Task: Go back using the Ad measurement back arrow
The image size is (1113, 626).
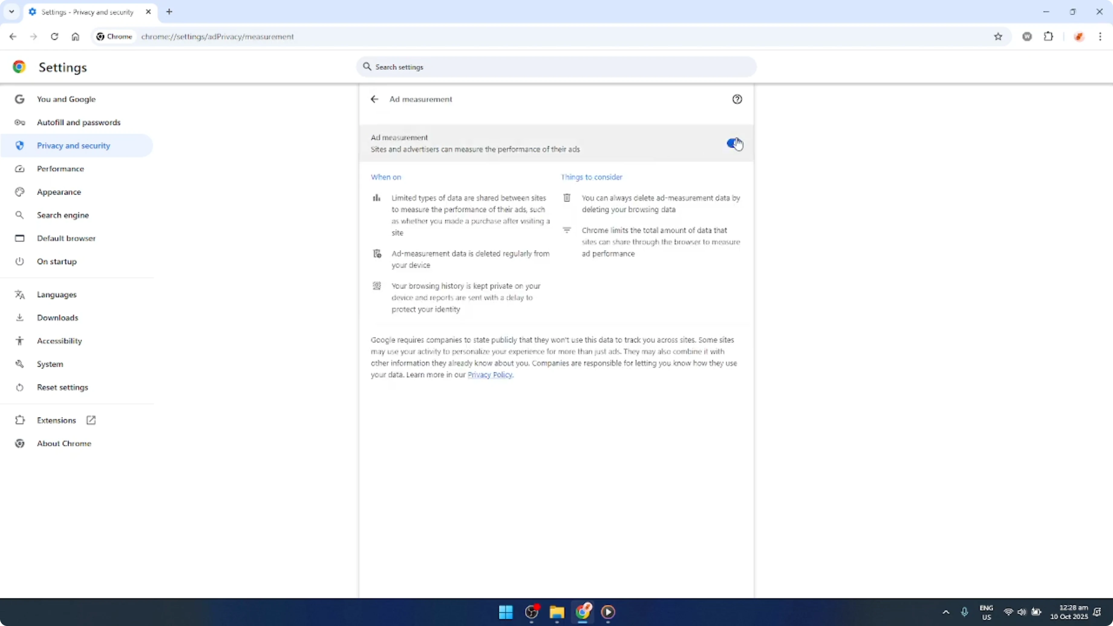Action: (x=374, y=99)
